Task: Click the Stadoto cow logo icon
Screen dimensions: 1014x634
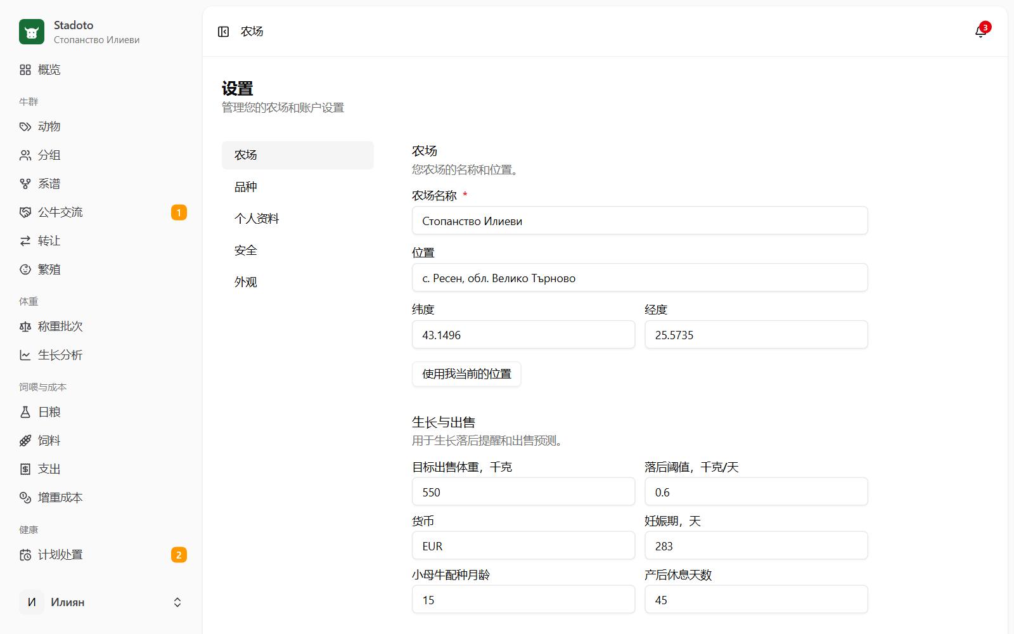Action: (32, 32)
